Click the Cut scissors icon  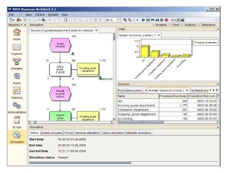86,20
